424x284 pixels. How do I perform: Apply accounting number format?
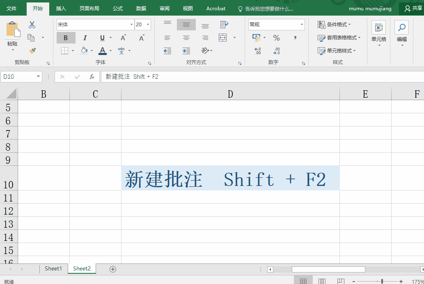[257, 38]
